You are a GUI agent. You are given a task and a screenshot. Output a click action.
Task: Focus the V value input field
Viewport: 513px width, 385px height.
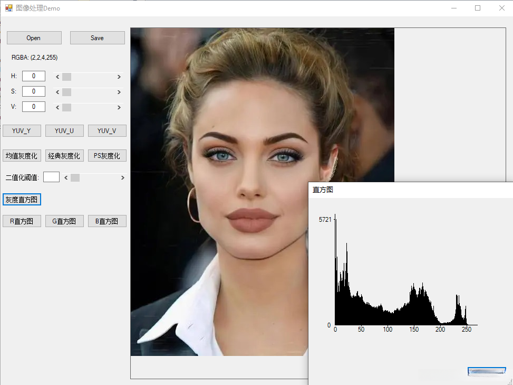(x=34, y=107)
